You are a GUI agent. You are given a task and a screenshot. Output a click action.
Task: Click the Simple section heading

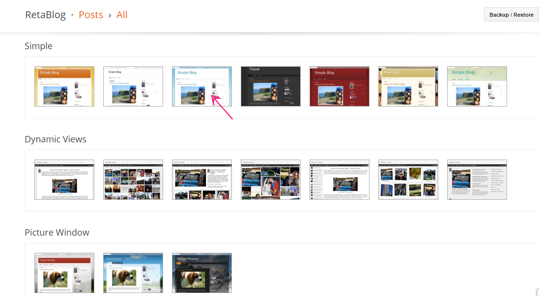pos(38,46)
